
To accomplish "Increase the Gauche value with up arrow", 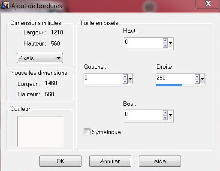I will tap(125, 77).
